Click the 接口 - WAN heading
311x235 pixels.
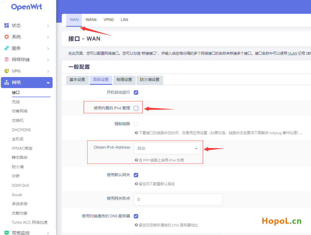coord(84,39)
